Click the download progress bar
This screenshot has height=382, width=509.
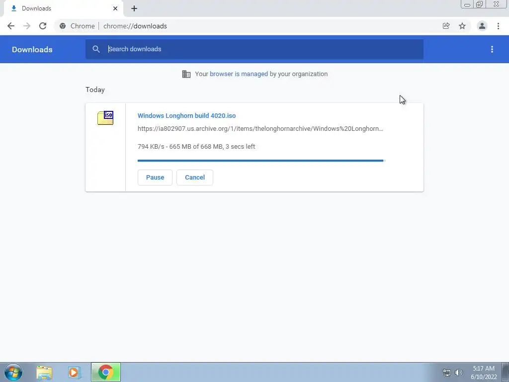[x=261, y=161]
